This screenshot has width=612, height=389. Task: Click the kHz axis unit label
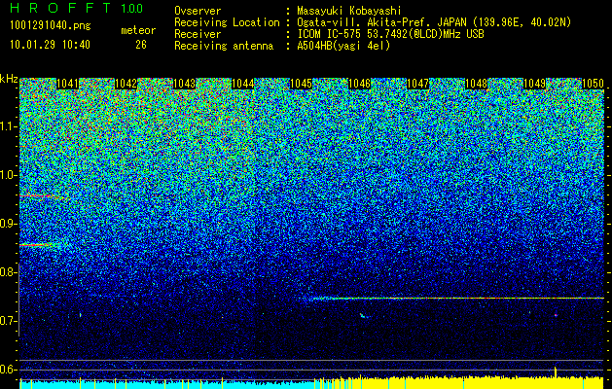coord(9,79)
